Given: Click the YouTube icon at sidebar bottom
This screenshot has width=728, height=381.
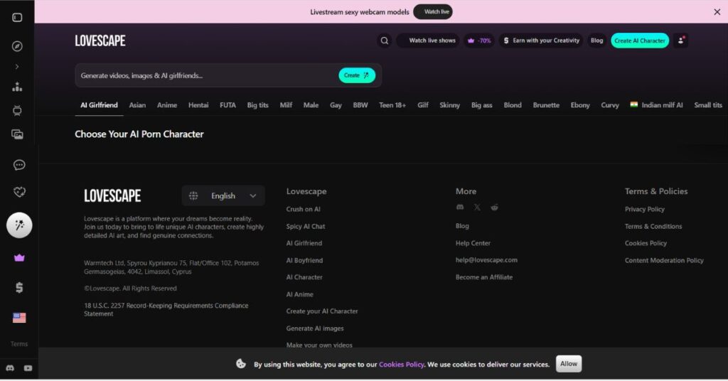Looking at the screenshot, I should (x=28, y=368).
